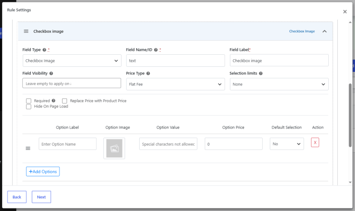Click the Default Selection column header
The image size is (355, 211).
pyautogui.click(x=286, y=127)
